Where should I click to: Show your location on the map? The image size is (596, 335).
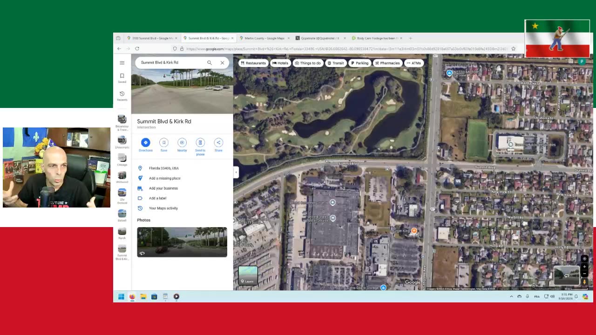(x=584, y=259)
